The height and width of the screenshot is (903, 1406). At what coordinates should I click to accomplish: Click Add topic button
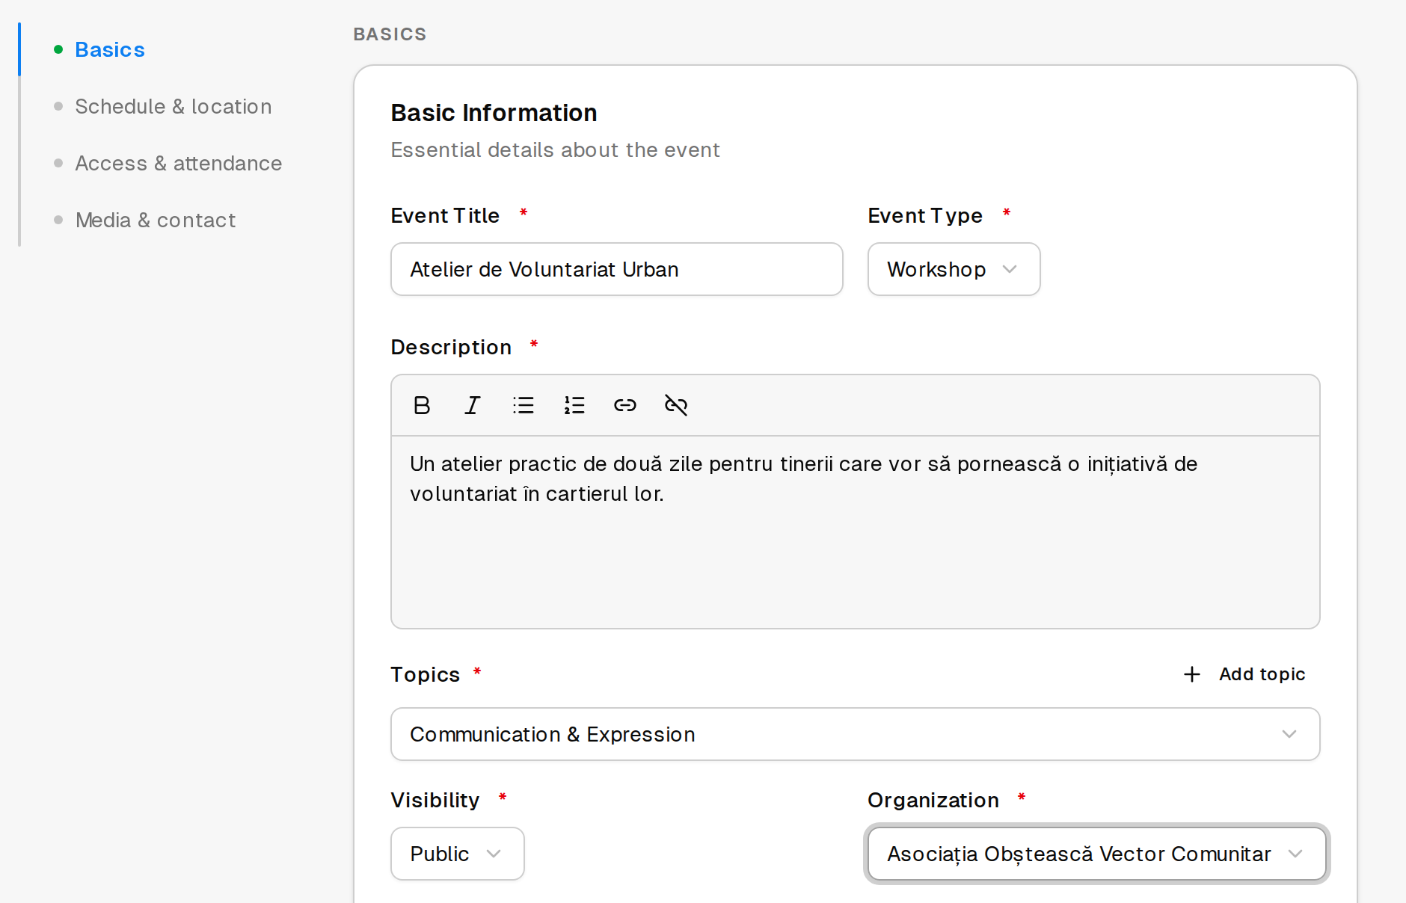tap(1245, 674)
